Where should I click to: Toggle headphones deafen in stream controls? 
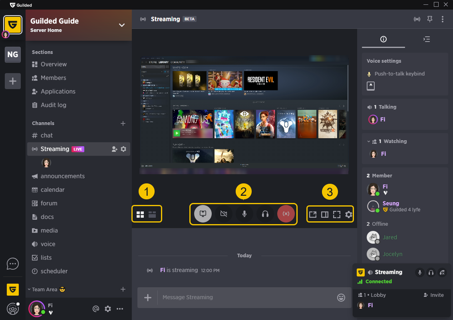pyautogui.click(x=265, y=214)
